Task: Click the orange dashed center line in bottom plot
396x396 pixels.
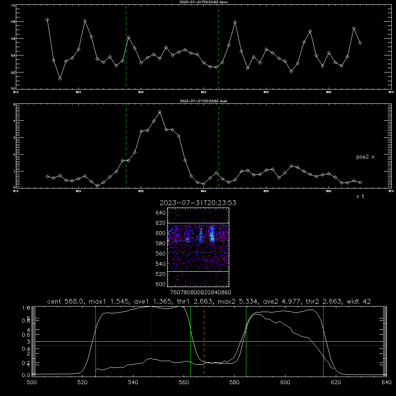Action: (204, 341)
